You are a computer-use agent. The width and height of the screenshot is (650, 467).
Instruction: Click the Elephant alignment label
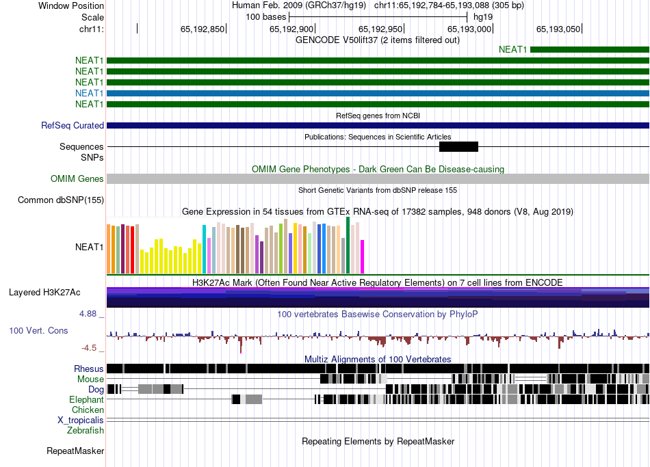point(86,399)
